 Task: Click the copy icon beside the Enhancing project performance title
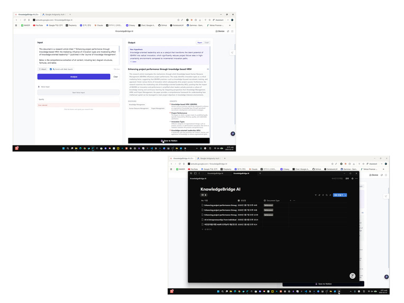click(208, 69)
